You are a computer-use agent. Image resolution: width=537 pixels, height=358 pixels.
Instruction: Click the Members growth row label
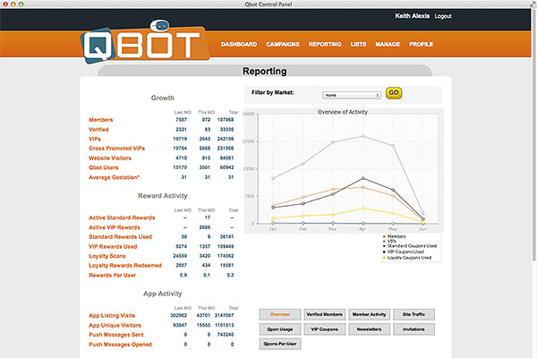[100, 120]
